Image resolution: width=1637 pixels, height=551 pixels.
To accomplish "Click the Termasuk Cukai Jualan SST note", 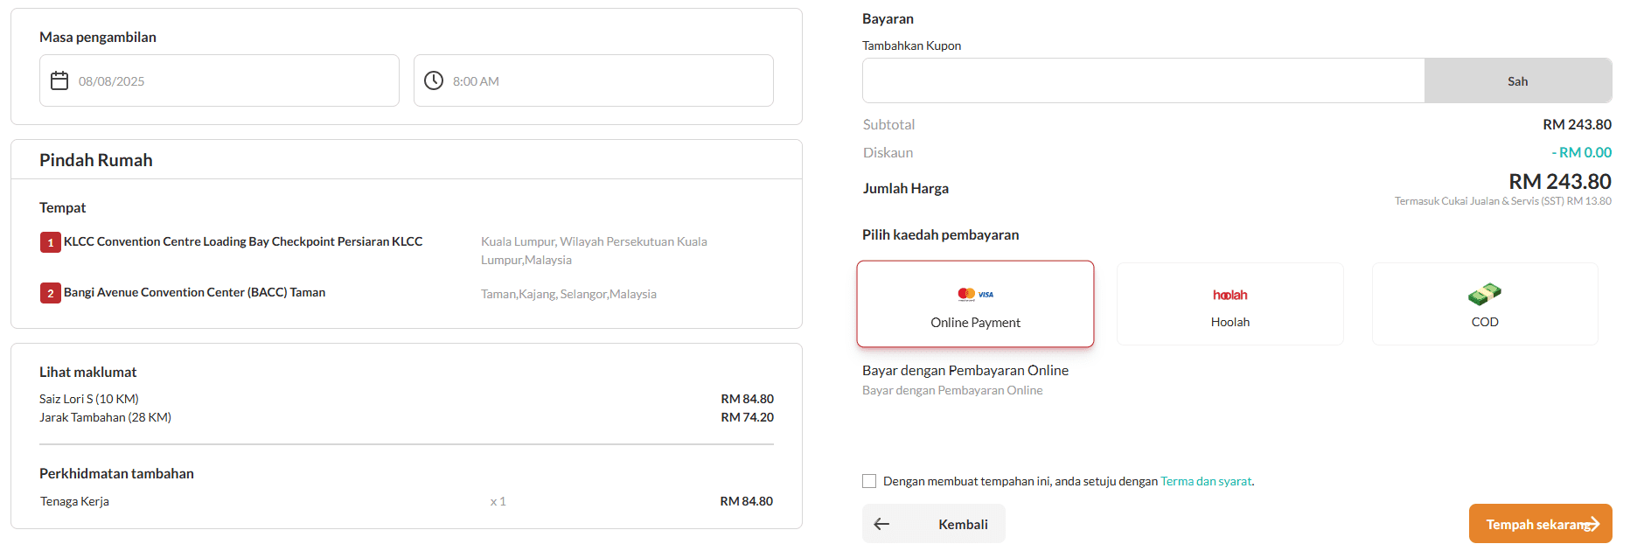I will (1502, 201).
